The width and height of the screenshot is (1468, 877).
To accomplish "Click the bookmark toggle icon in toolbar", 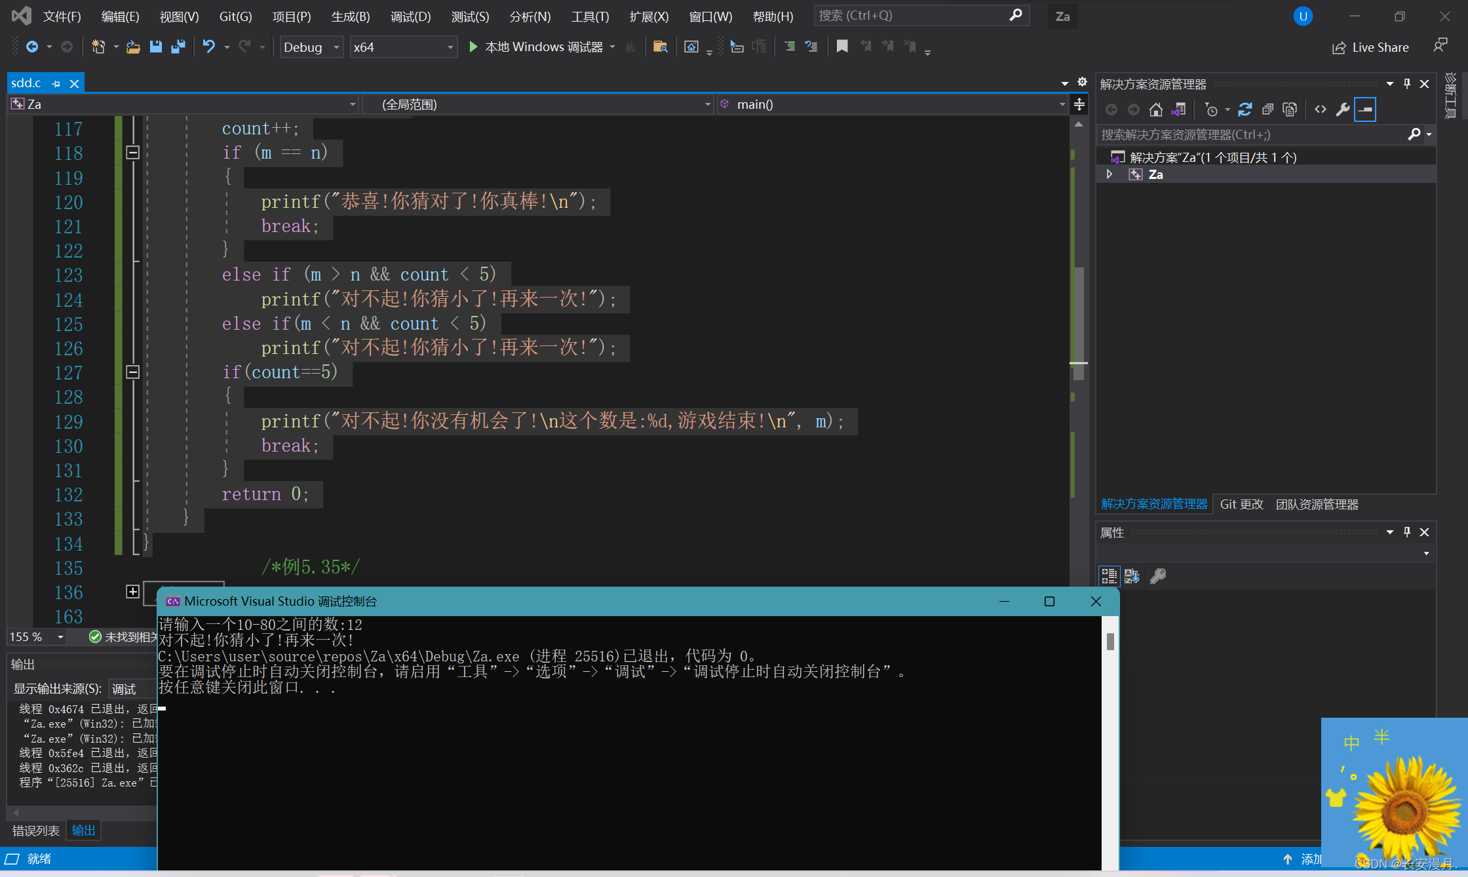I will [842, 47].
